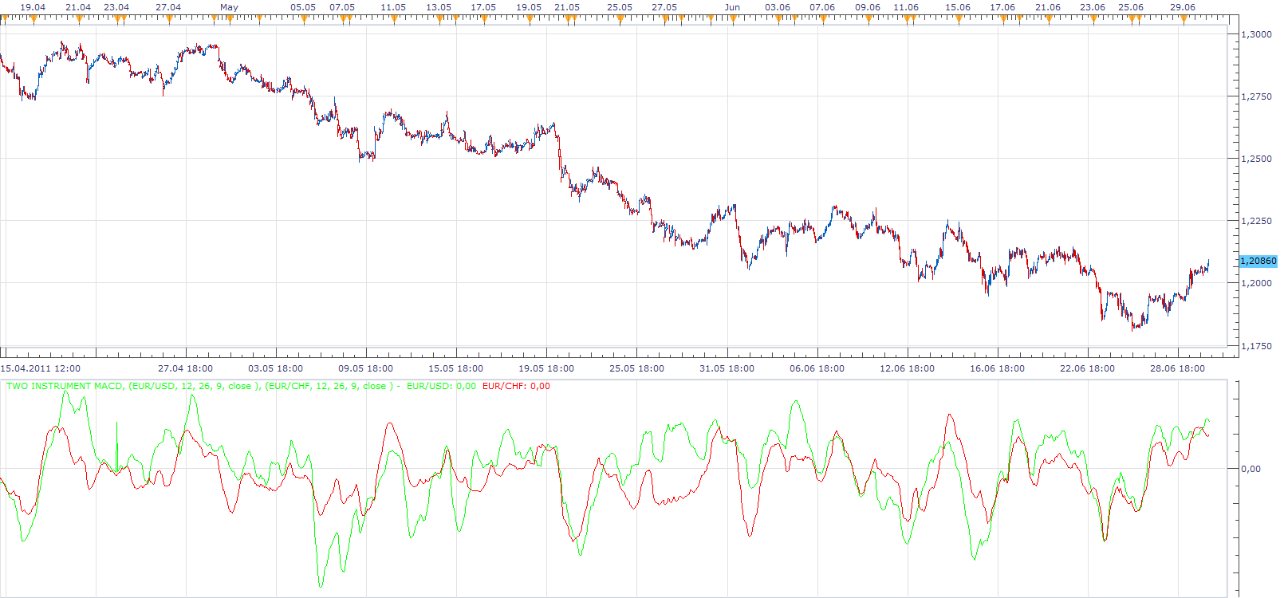Screen dimensions: 1284x598
Task: Click the 1,3000 price axis label
Action: (x=1257, y=34)
